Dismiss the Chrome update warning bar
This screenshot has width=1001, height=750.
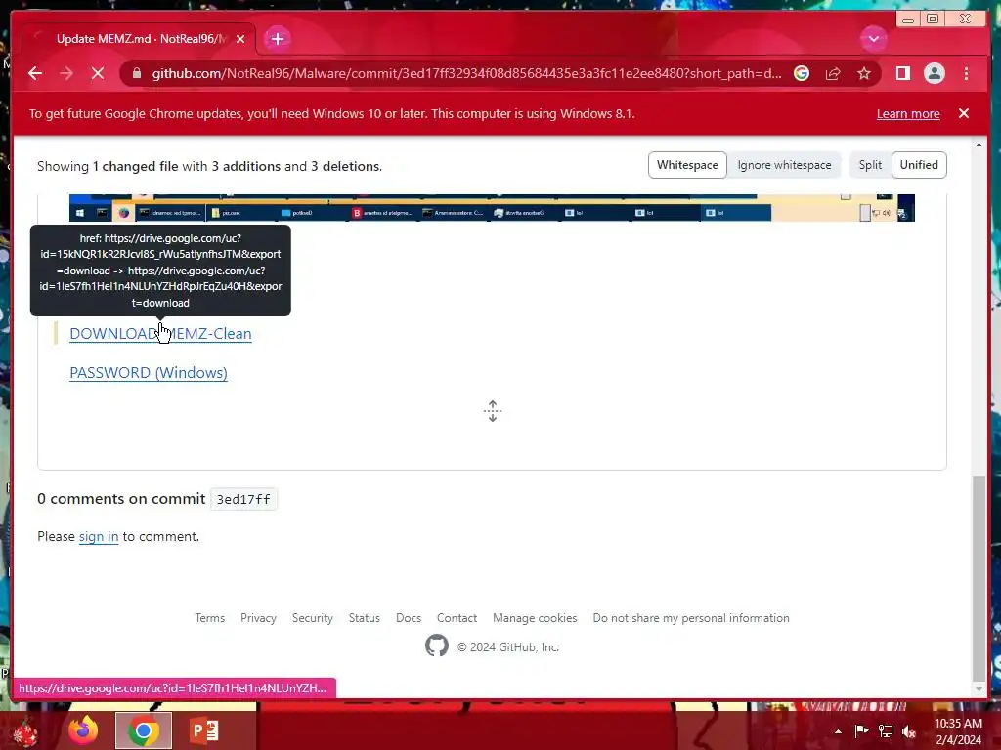964,113
